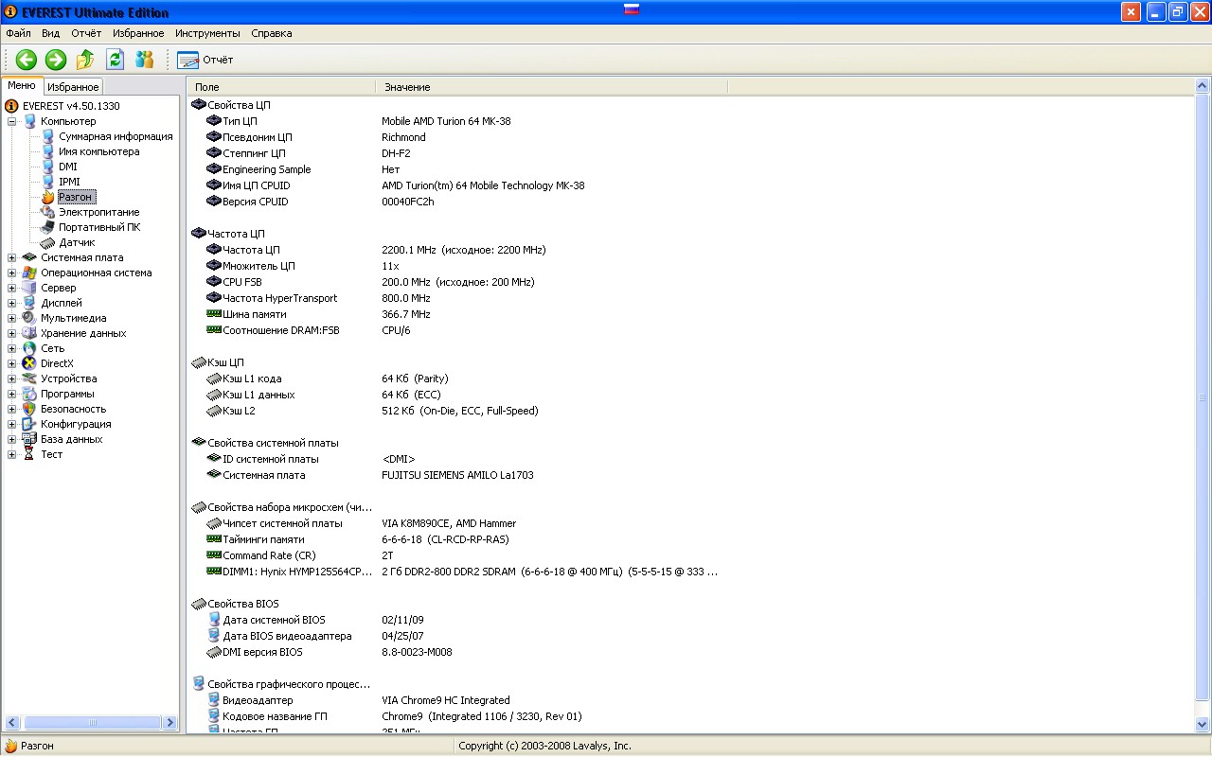Screen dimensions: 1212x757
Task: Switch to the Меню tab
Action: [x=22, y=85]
